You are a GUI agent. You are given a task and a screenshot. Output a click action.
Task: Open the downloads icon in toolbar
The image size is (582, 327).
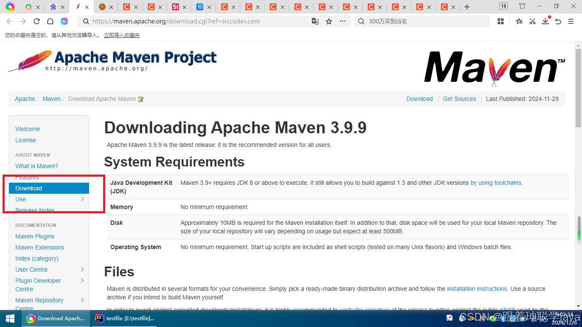click(x=545, y=21)
